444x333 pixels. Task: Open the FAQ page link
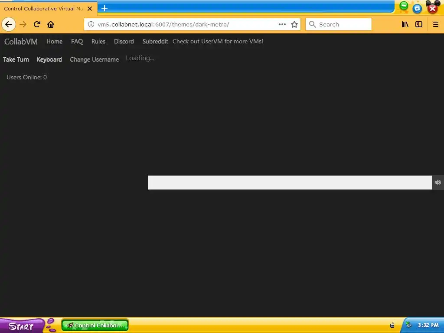coord(77,41)
